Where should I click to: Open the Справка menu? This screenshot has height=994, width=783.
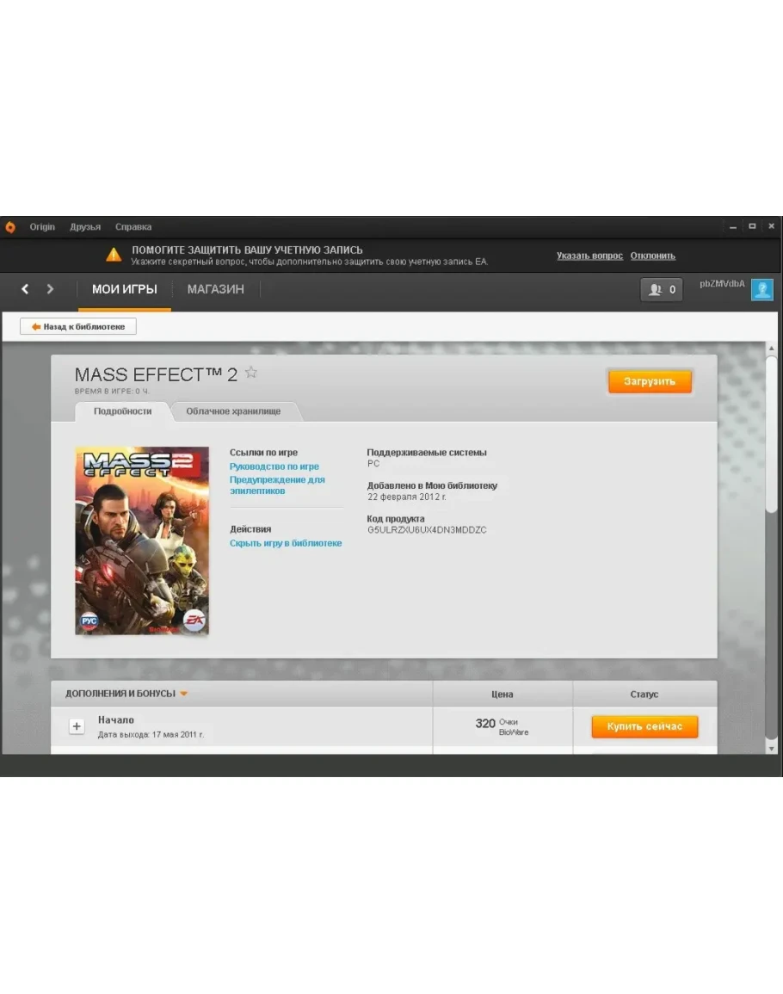133,227
